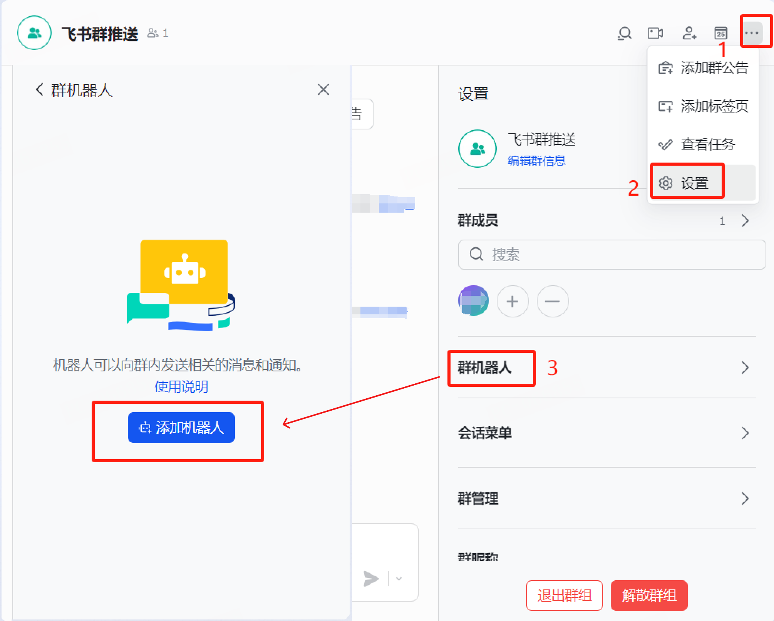Viewport: 774px width, 621px height.
Task: Click the member 搜索 input field
Action: coord(611,255)
